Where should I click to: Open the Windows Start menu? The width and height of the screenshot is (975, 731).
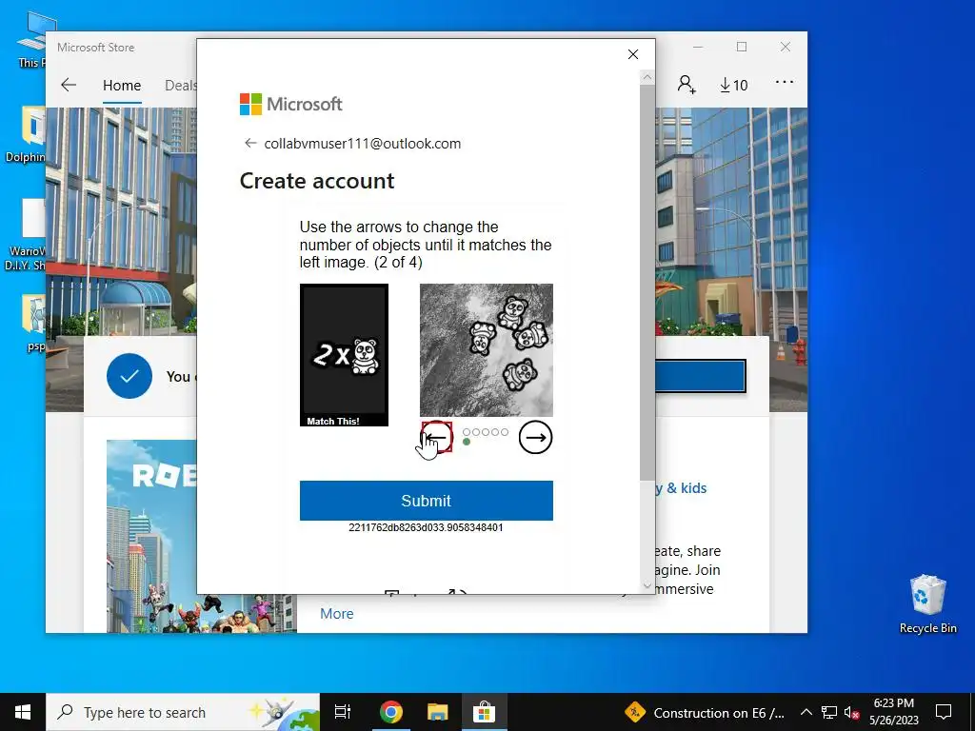click(x=23, y=712)
